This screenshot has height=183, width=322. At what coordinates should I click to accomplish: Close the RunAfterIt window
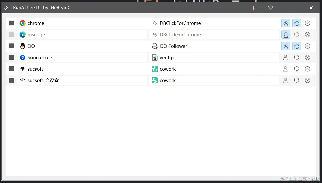point(311,8)
